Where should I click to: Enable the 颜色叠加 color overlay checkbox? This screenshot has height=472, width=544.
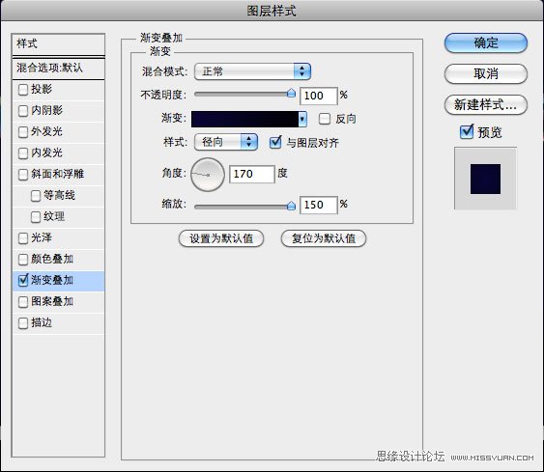pos(23,260)
